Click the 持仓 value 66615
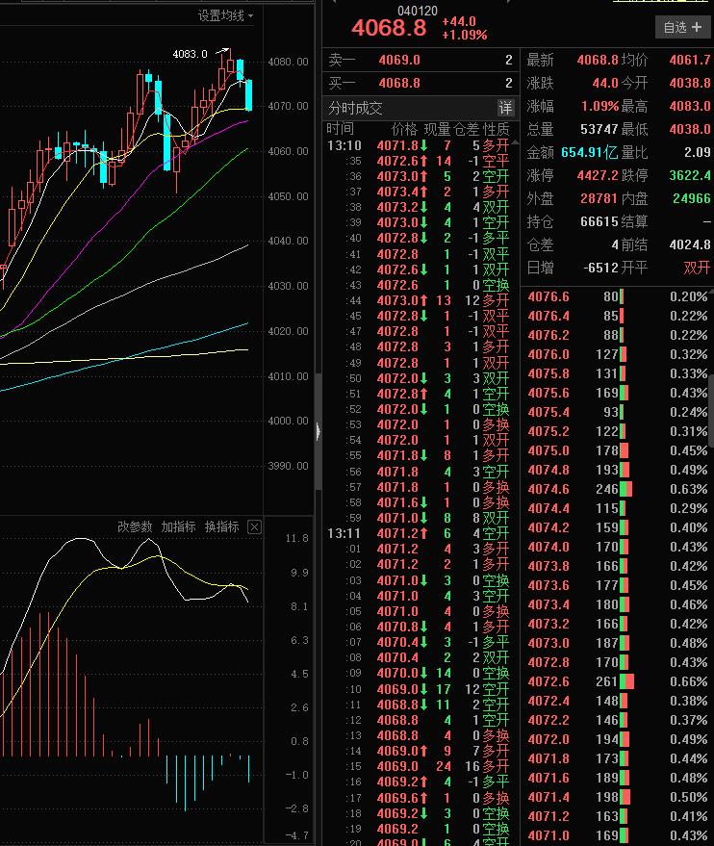 pyautogui.click(x=599, y=221)
